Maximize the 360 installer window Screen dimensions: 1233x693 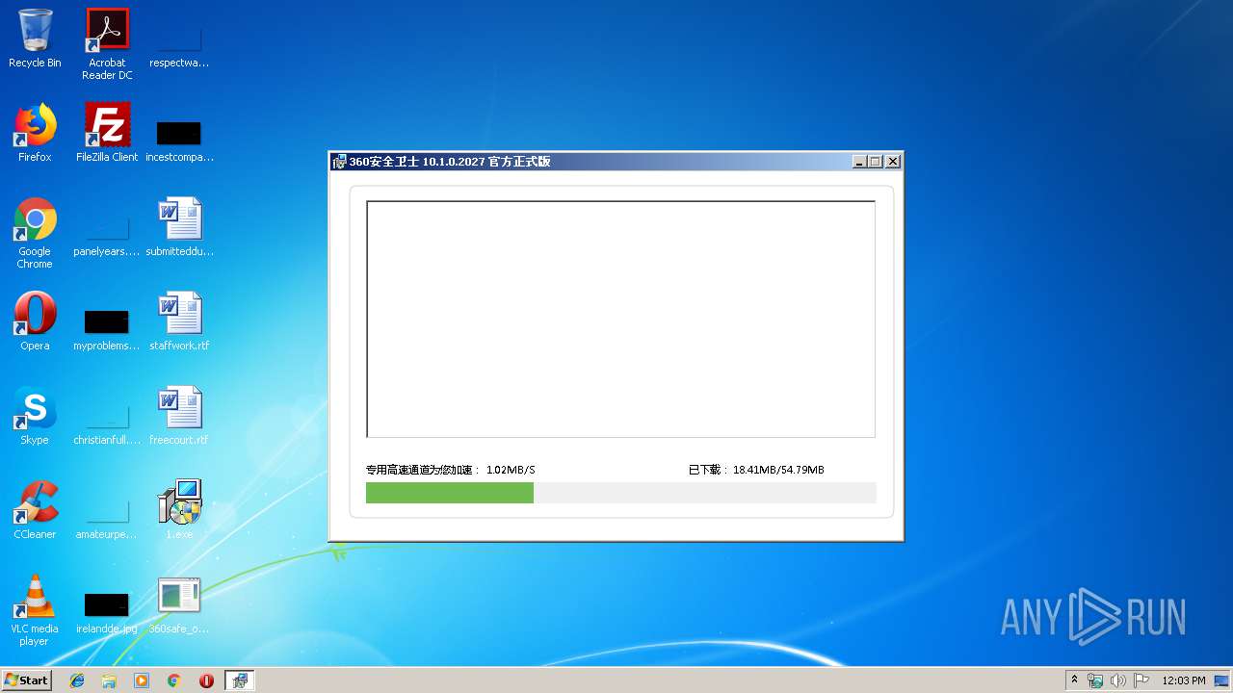click(876, 162)
